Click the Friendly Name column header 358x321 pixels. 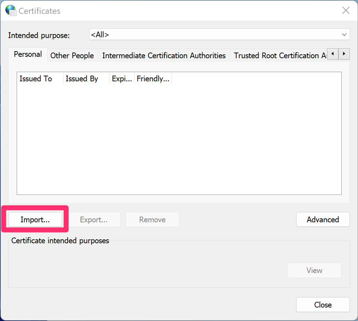pyautogui.click(x=153, y=78)
